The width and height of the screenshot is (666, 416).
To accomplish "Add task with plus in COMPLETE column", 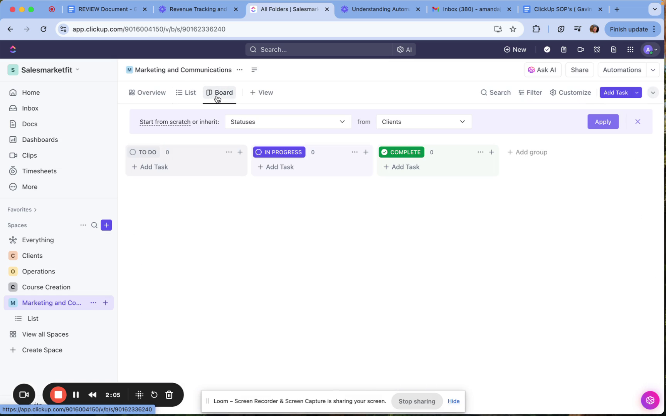I will pos(491,152).
